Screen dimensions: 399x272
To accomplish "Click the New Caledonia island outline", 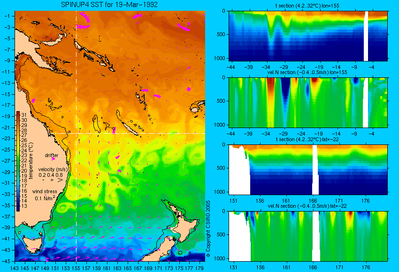I will (x=127, y=123).
